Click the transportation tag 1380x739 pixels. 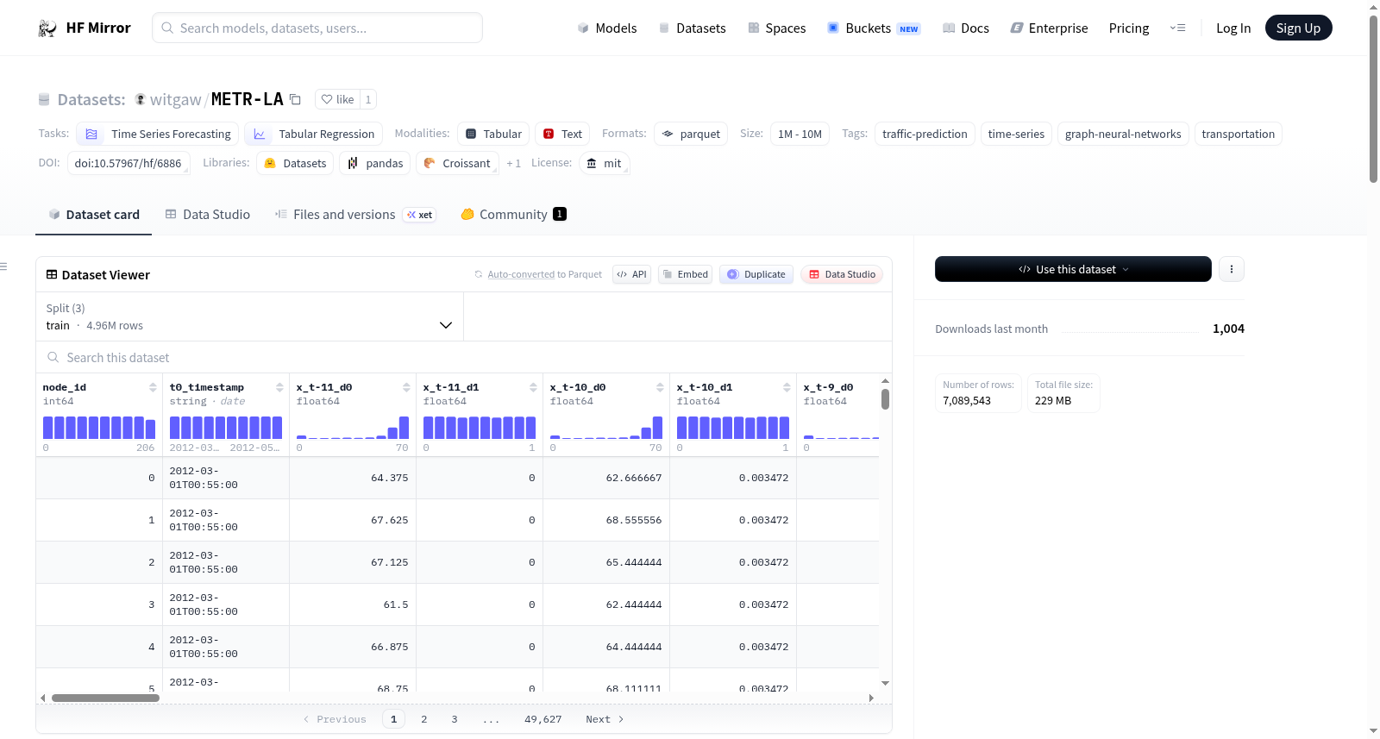point(1238,134)
